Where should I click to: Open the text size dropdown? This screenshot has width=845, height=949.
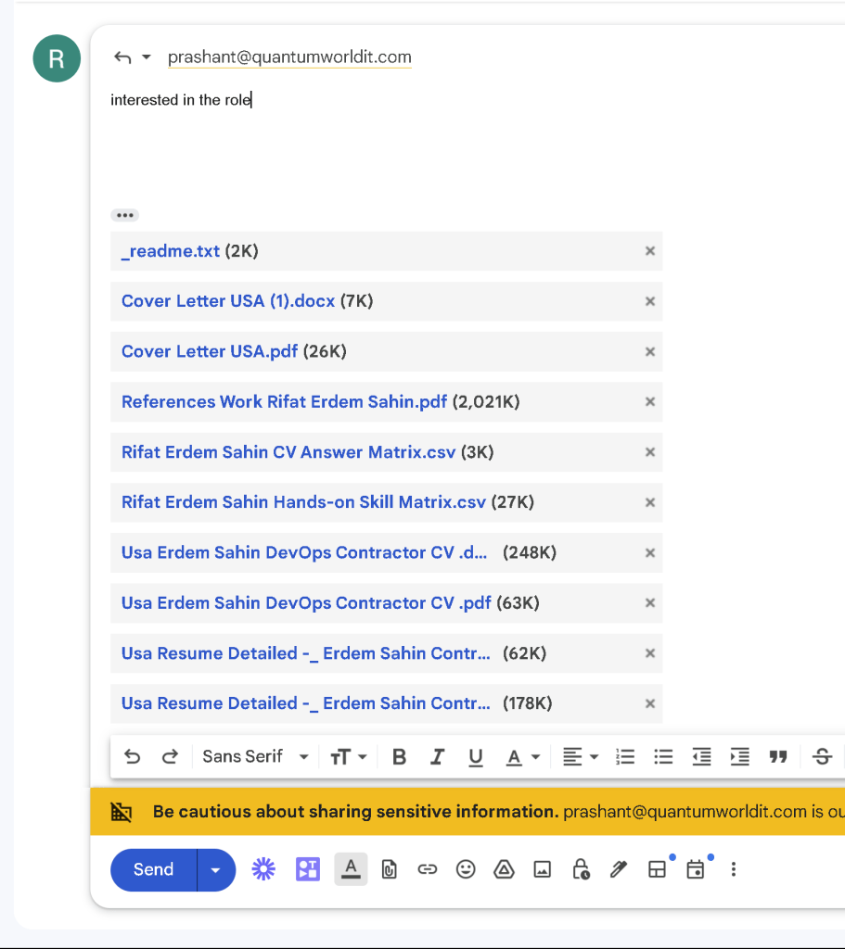pyautogui.click(x=349, y=756)
